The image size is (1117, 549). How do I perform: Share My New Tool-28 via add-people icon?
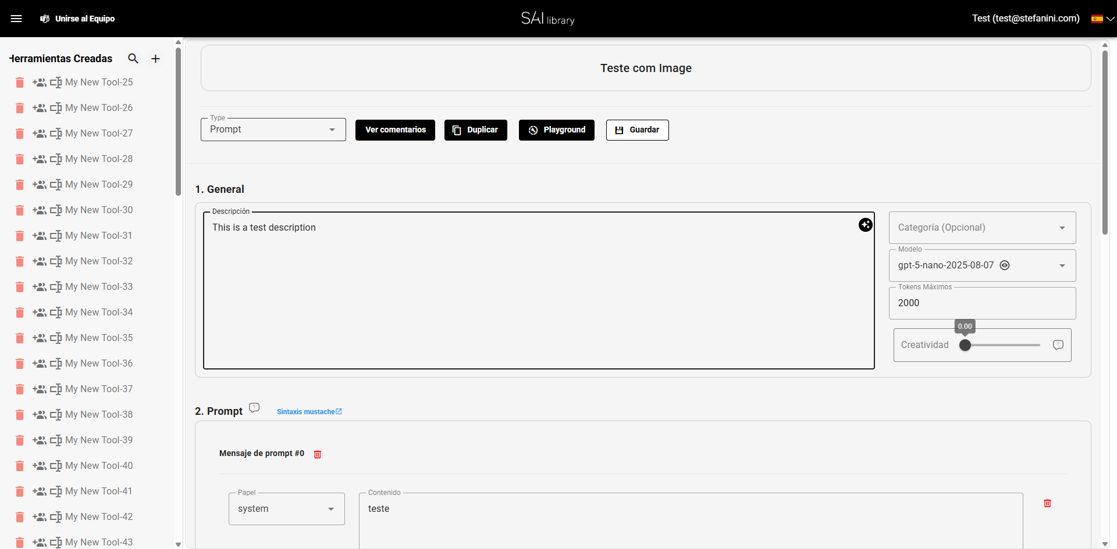(x=39, y=159)
